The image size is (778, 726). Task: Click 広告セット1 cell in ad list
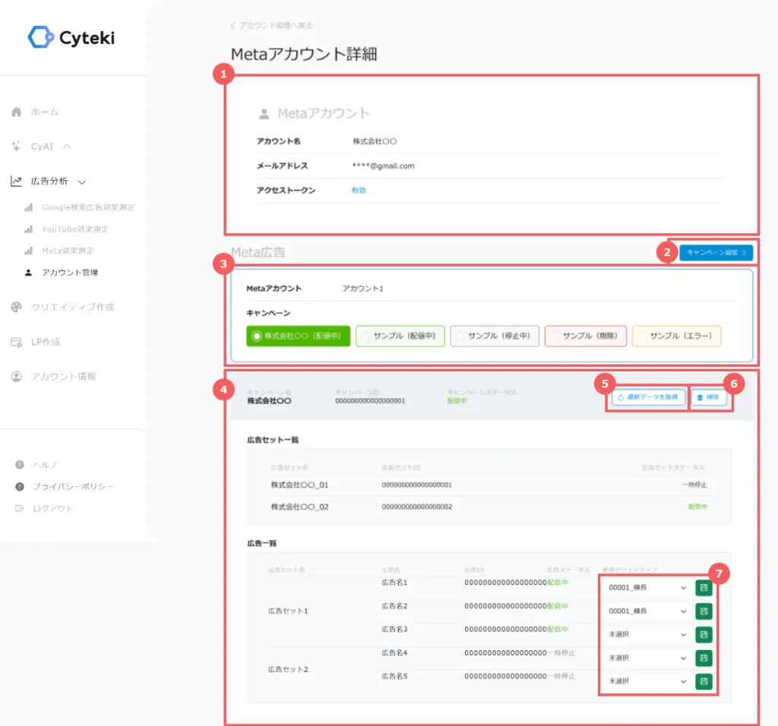click(288, 611)
